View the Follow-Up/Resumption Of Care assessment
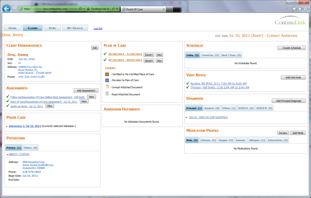Viewport: 311px width, 198px height. [x=91, y=97]
